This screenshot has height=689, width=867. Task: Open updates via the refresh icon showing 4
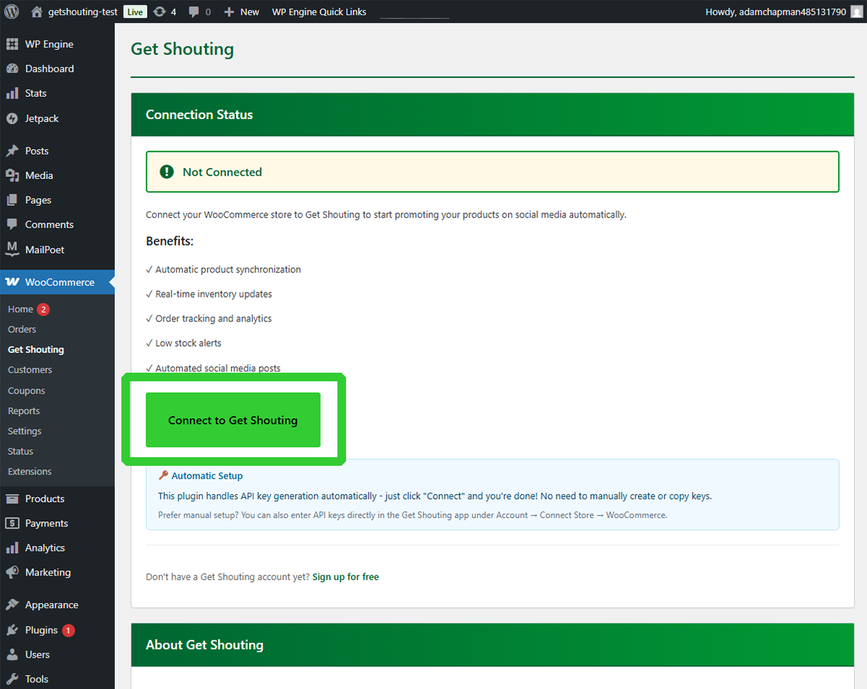pyautogui.click(x=165, y=11)
